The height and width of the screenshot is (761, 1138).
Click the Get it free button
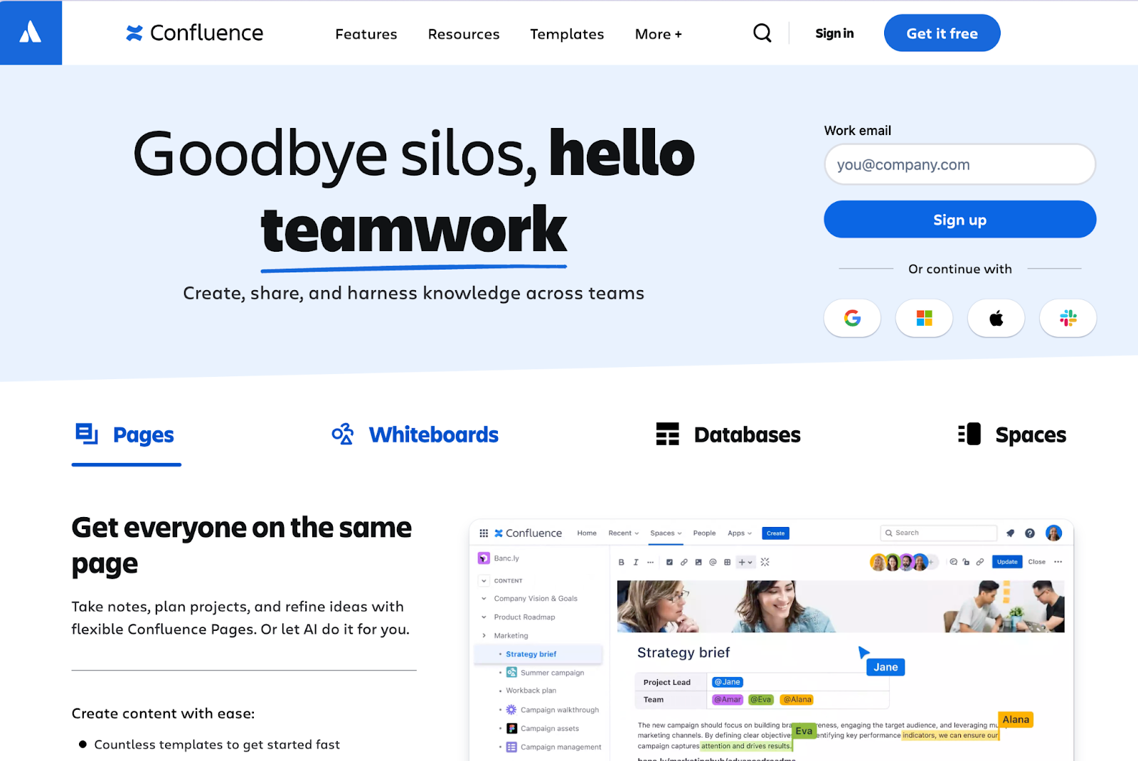coord(942,33)
